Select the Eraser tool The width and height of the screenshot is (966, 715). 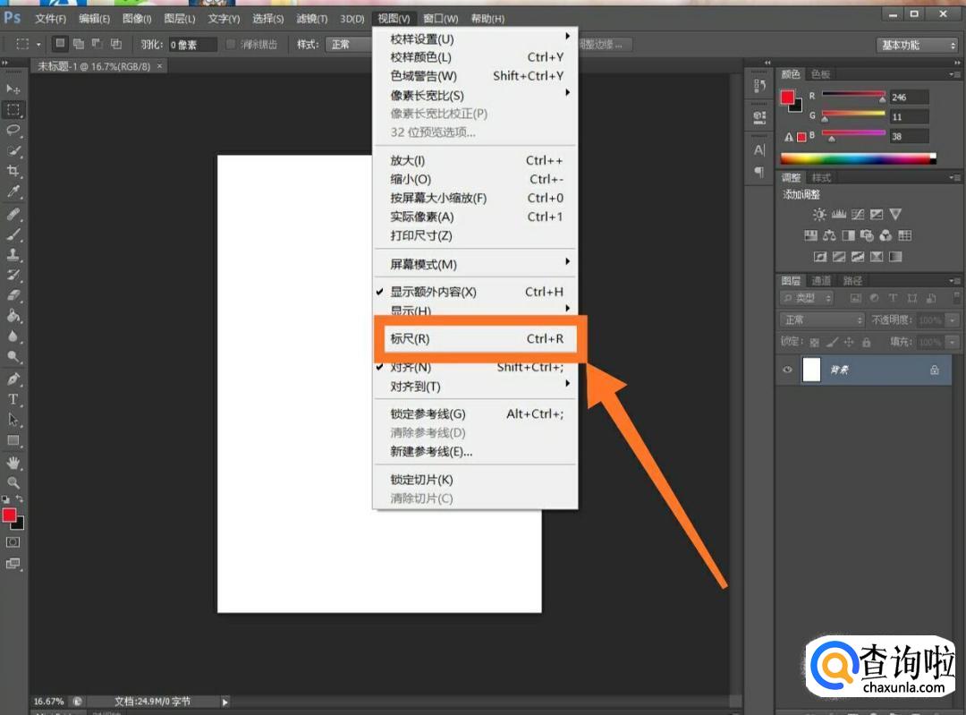pyautogui.click(x=13, y=295)
